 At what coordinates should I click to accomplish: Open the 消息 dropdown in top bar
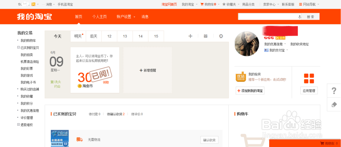(54, 4)
